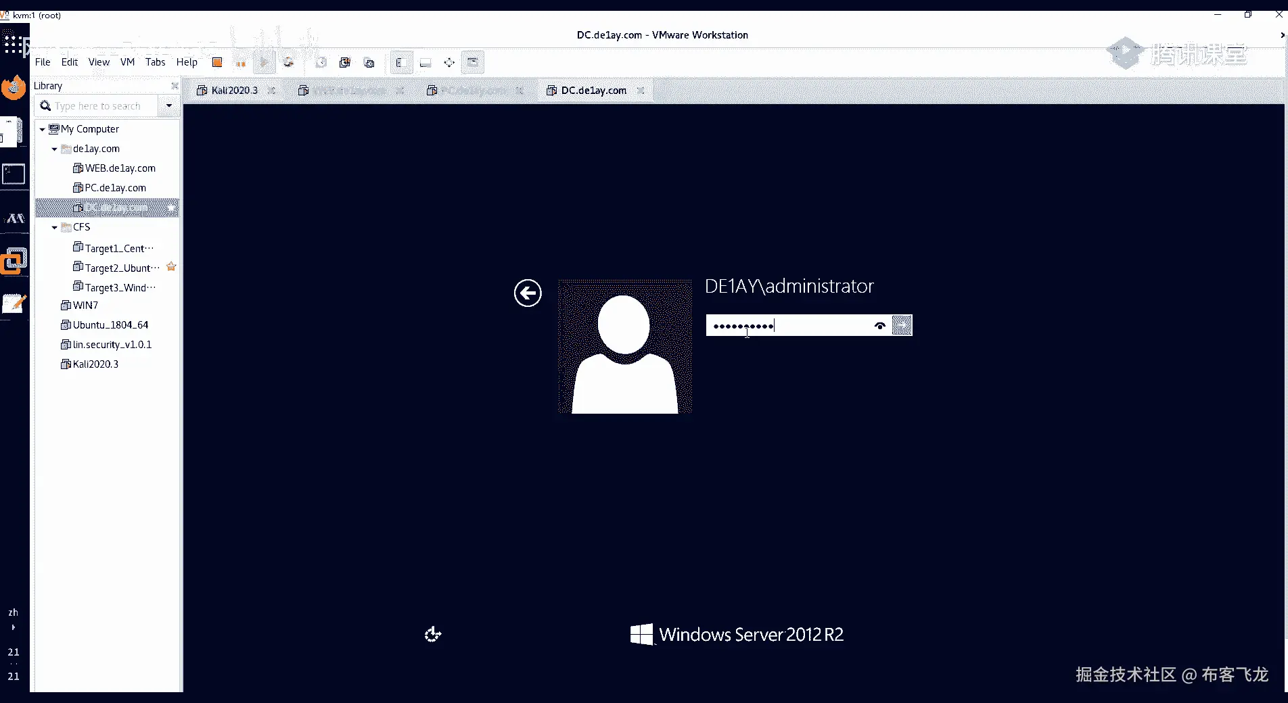Select Kali2020.3 in the library tree
The image size is (1288, 703).
95,364
